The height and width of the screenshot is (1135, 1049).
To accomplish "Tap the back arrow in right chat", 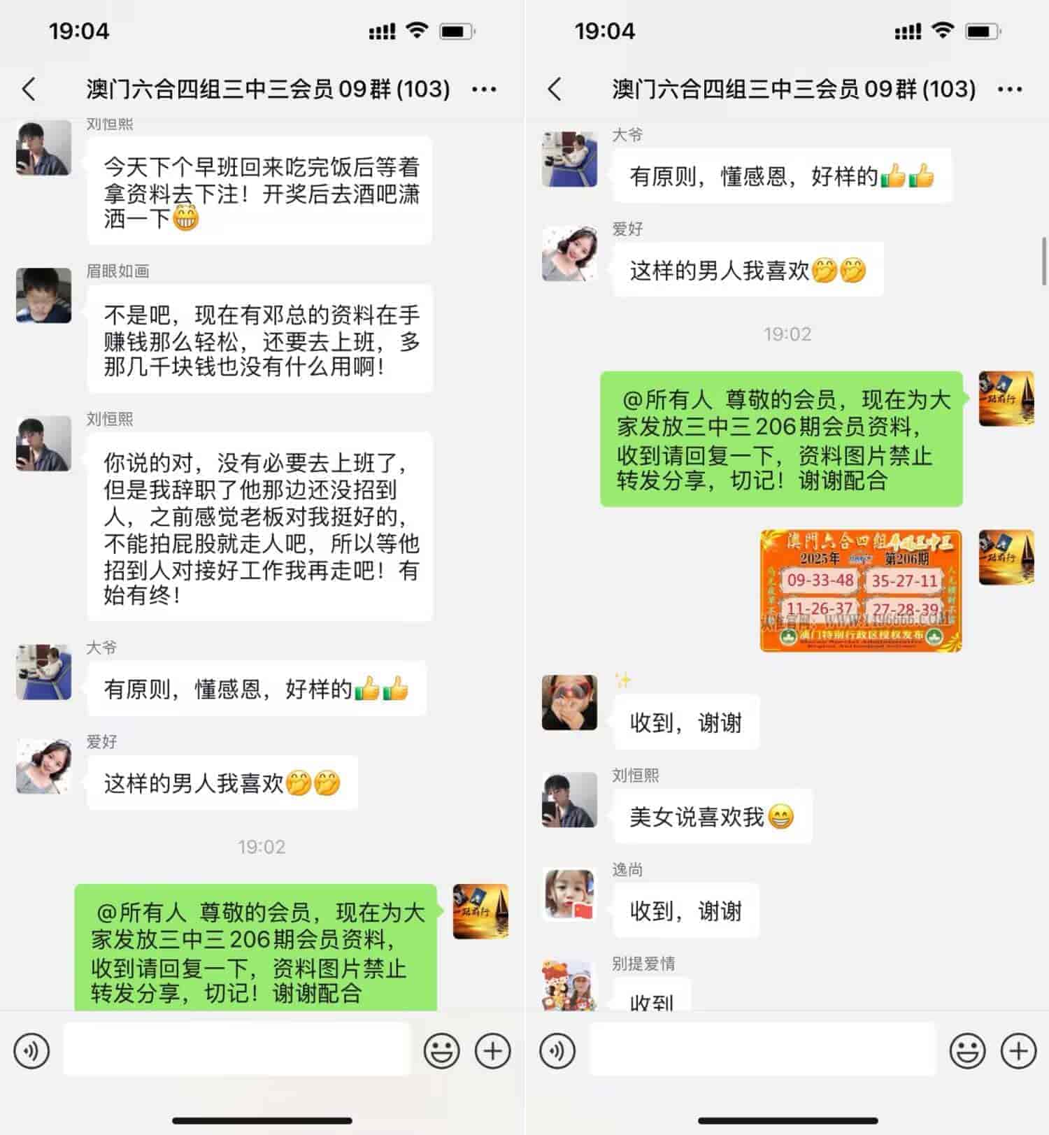I will [555, 89].
